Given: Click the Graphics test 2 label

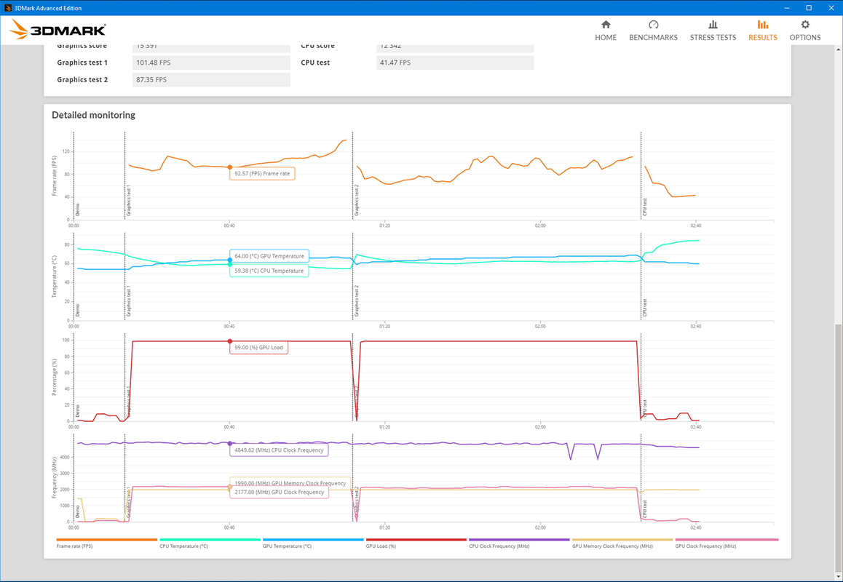Looking at the screenshot, I should pos(82,80).
